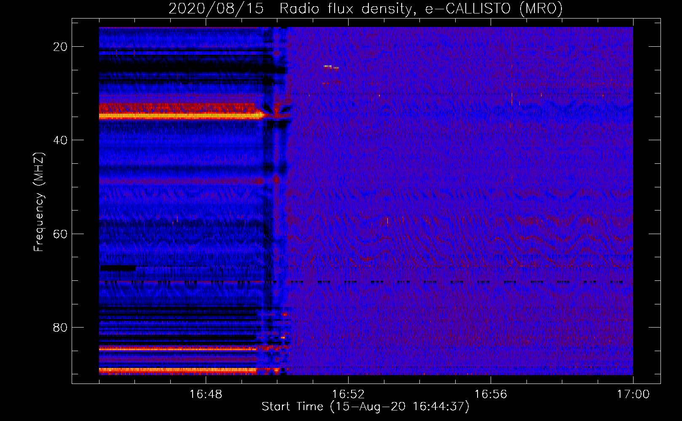Click the 'Frequency (MHZ)' axis label
Viewport: 682px width, 421px height.
click(x=39, y=202)
